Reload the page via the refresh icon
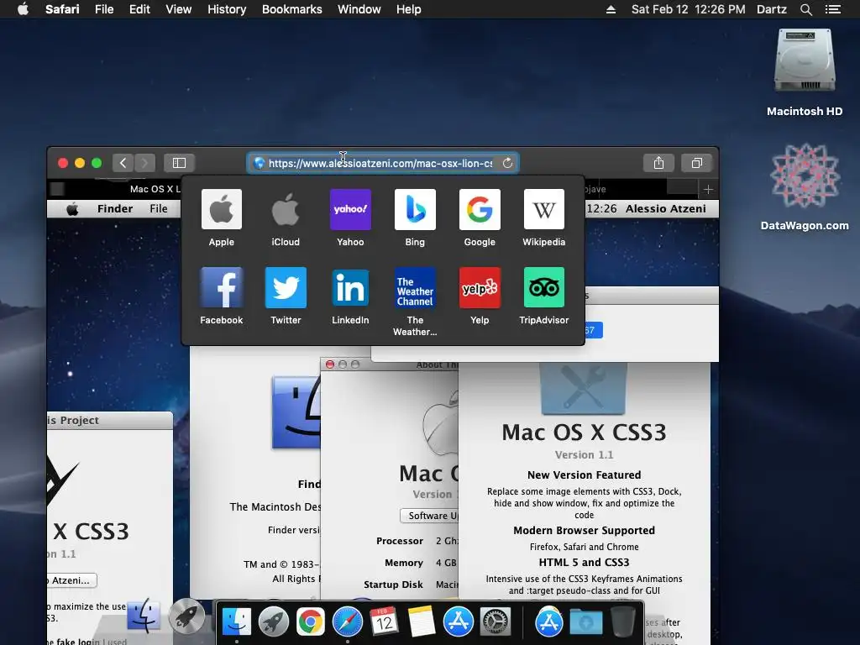This screenshot has height=645, width=860. point(507,163)
